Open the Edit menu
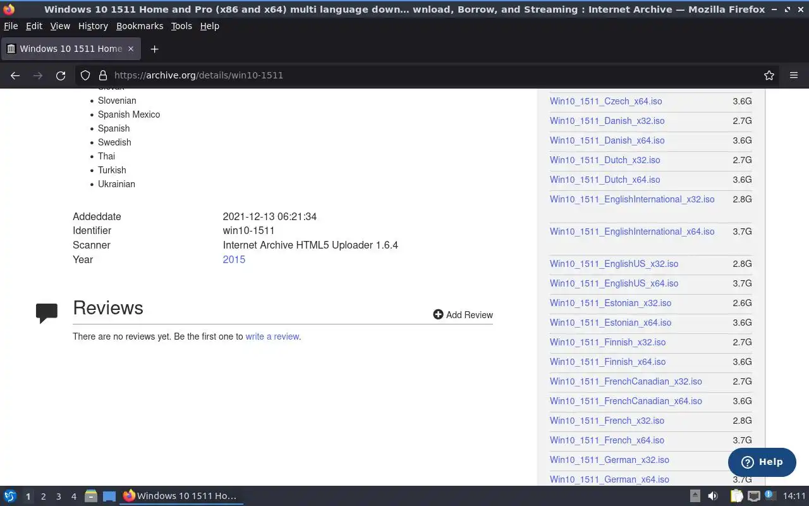Screen dimensions: 809x506 click(x=34, y=26)
